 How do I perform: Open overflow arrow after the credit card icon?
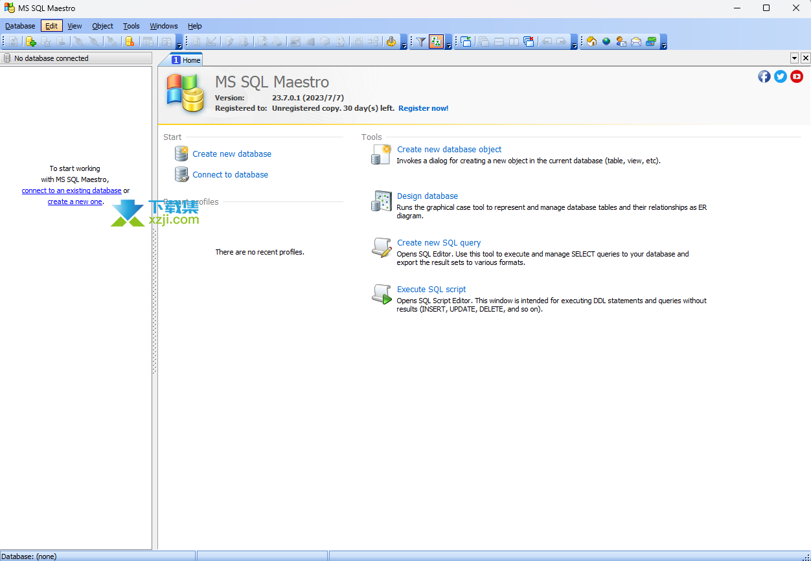pos(663,43)
